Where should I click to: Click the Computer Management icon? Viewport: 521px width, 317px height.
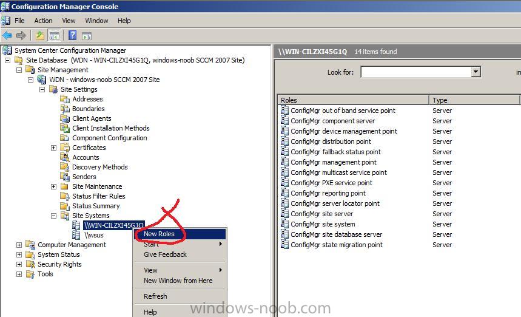(30, 245)
